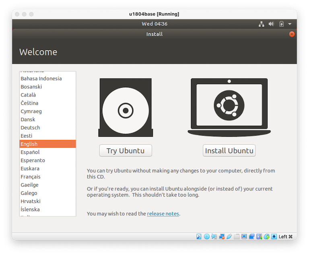
Task: Click the optical disk icon in VirtualBox status bar
Action: [206, 236]
